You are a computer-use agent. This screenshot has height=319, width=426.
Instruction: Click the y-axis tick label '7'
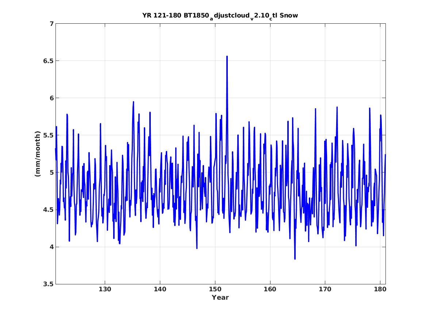point(51,24)
